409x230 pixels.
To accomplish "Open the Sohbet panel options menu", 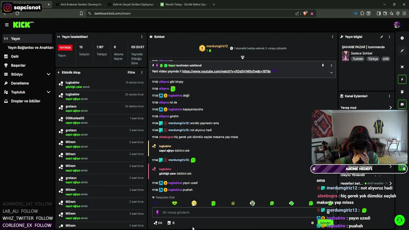I will click(x=332, y=37).
